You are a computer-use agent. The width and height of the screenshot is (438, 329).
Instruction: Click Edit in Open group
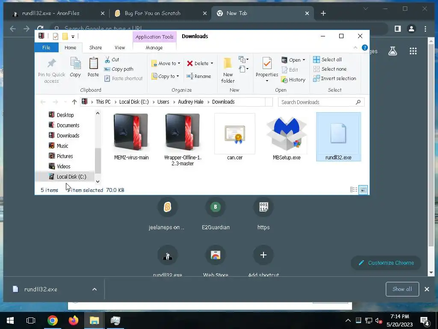290,70
